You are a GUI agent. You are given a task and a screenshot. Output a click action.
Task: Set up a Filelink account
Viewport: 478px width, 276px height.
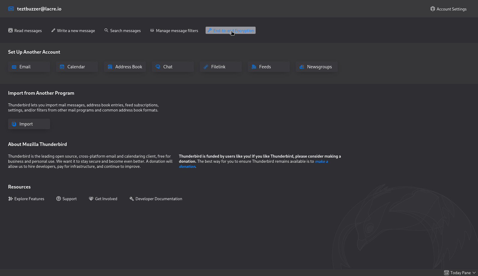coord(221,67)
